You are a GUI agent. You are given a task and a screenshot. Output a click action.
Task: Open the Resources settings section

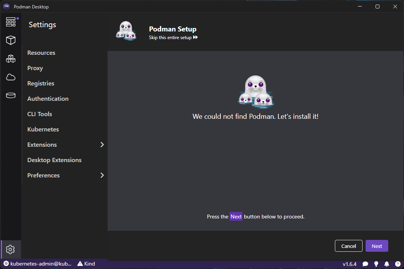click(41, 53)
